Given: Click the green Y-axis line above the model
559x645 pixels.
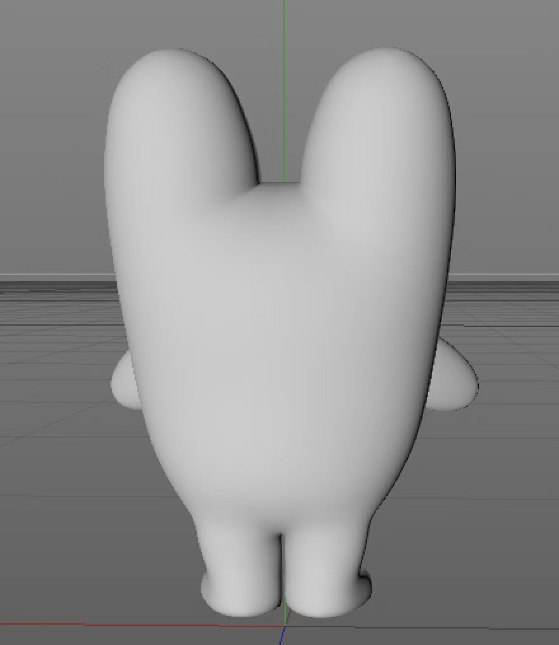Looking at the screenshot, I should point(284,90).
